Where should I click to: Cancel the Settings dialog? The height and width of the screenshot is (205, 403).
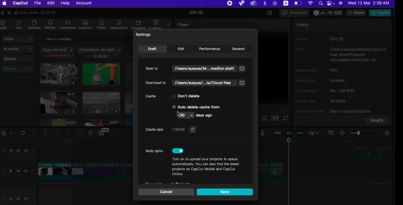click(166, 192)
